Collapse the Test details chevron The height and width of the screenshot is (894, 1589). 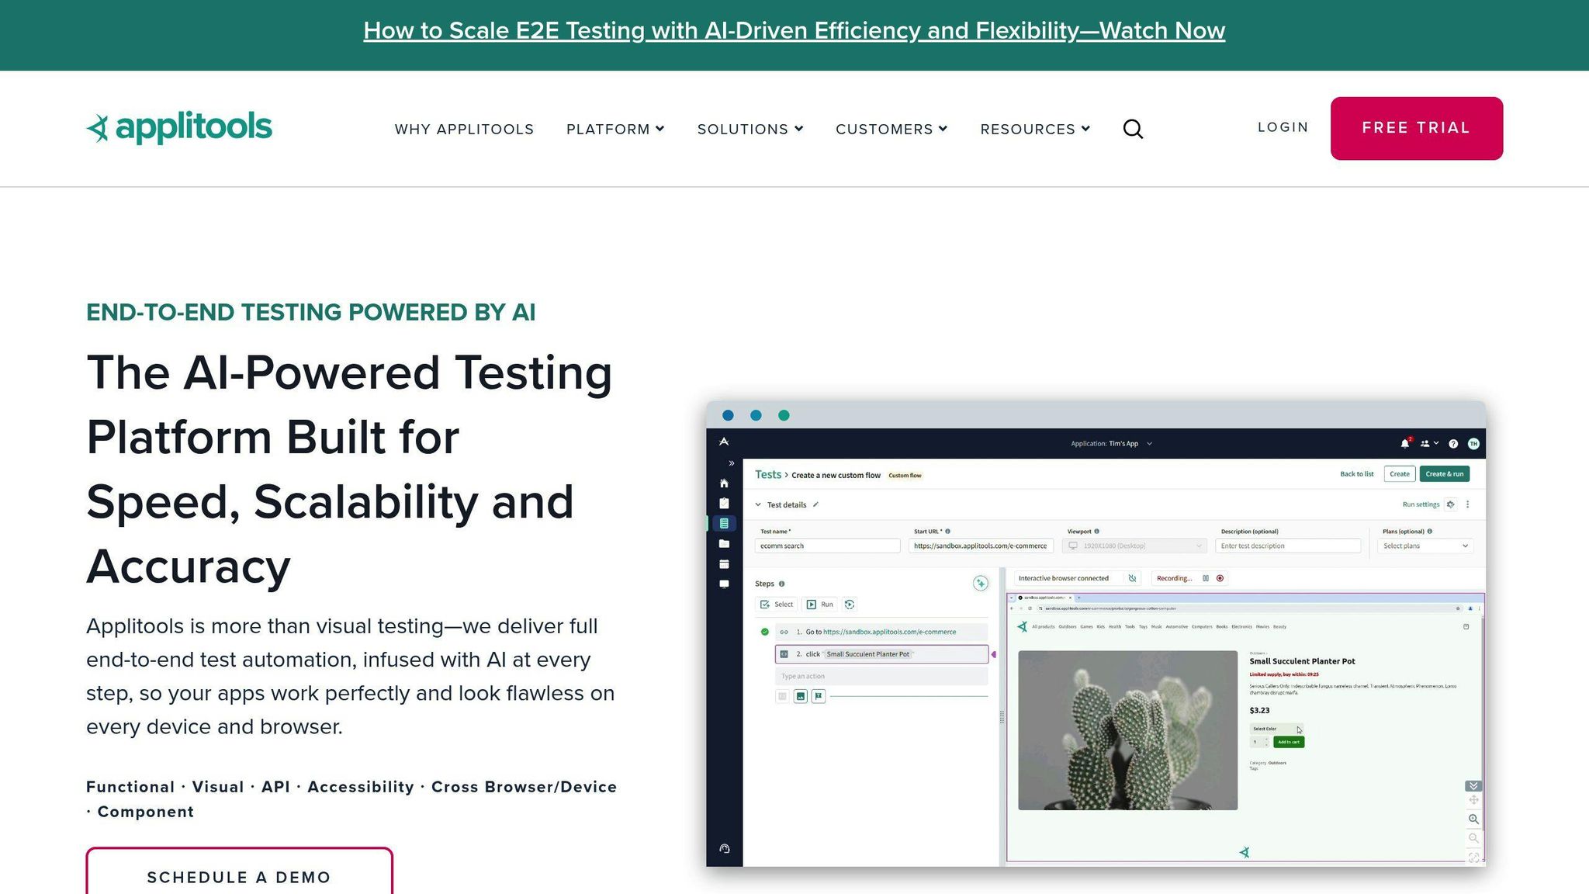pos(758,504)
